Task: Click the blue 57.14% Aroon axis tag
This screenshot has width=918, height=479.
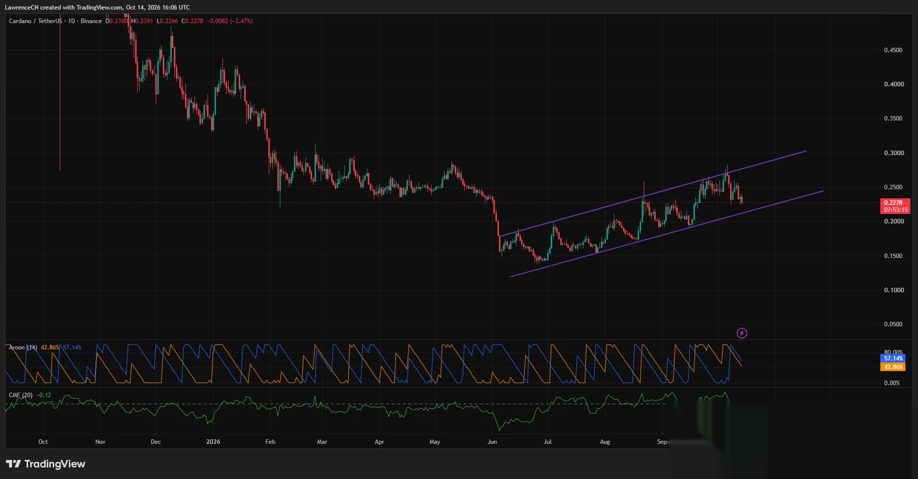Action: coord(893,358)
